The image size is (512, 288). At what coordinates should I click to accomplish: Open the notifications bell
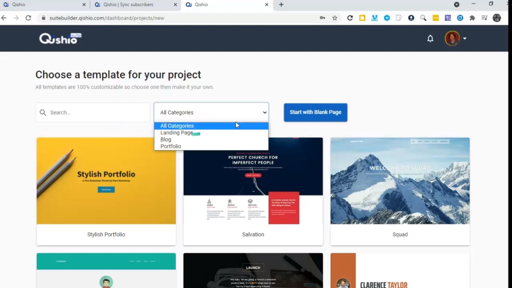430,38
